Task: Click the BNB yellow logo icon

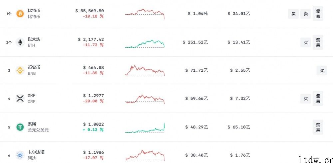Action: pyautogui.click(x=20, y=70)
